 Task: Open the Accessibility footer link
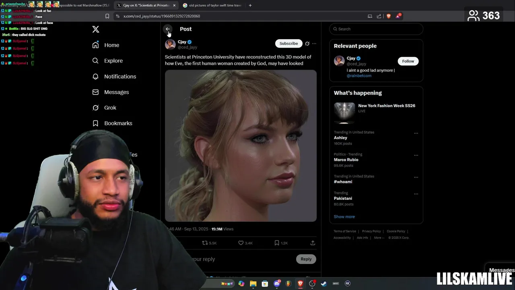click(342, 238)
